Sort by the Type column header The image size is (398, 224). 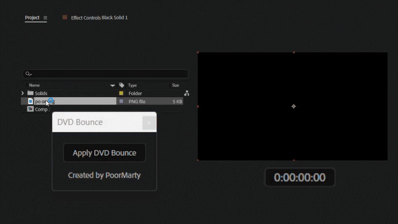[x=132, y=86]
